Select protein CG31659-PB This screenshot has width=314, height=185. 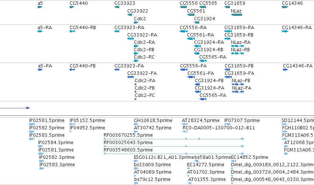239,66
